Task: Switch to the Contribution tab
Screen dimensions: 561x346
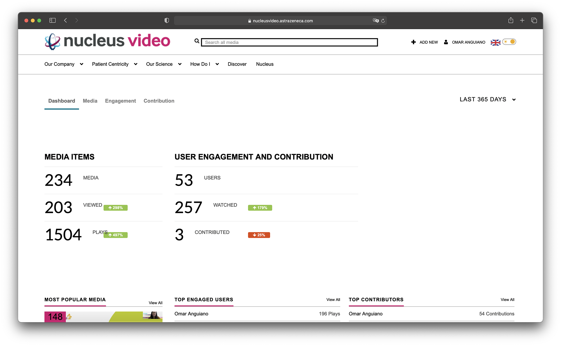Action: [159, 101]
